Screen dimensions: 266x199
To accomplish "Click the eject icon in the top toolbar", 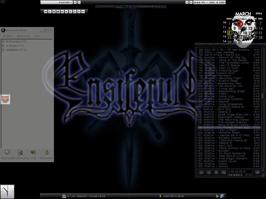I will [66, 11].
